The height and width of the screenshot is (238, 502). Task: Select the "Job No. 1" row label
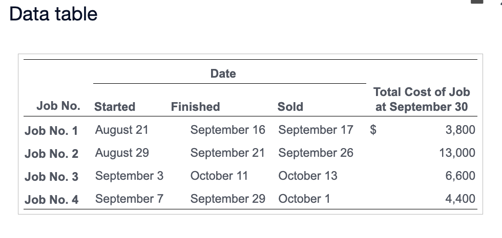pos(51,130)
